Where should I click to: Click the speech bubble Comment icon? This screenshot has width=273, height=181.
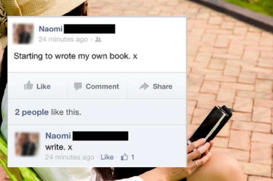[78, 86]
